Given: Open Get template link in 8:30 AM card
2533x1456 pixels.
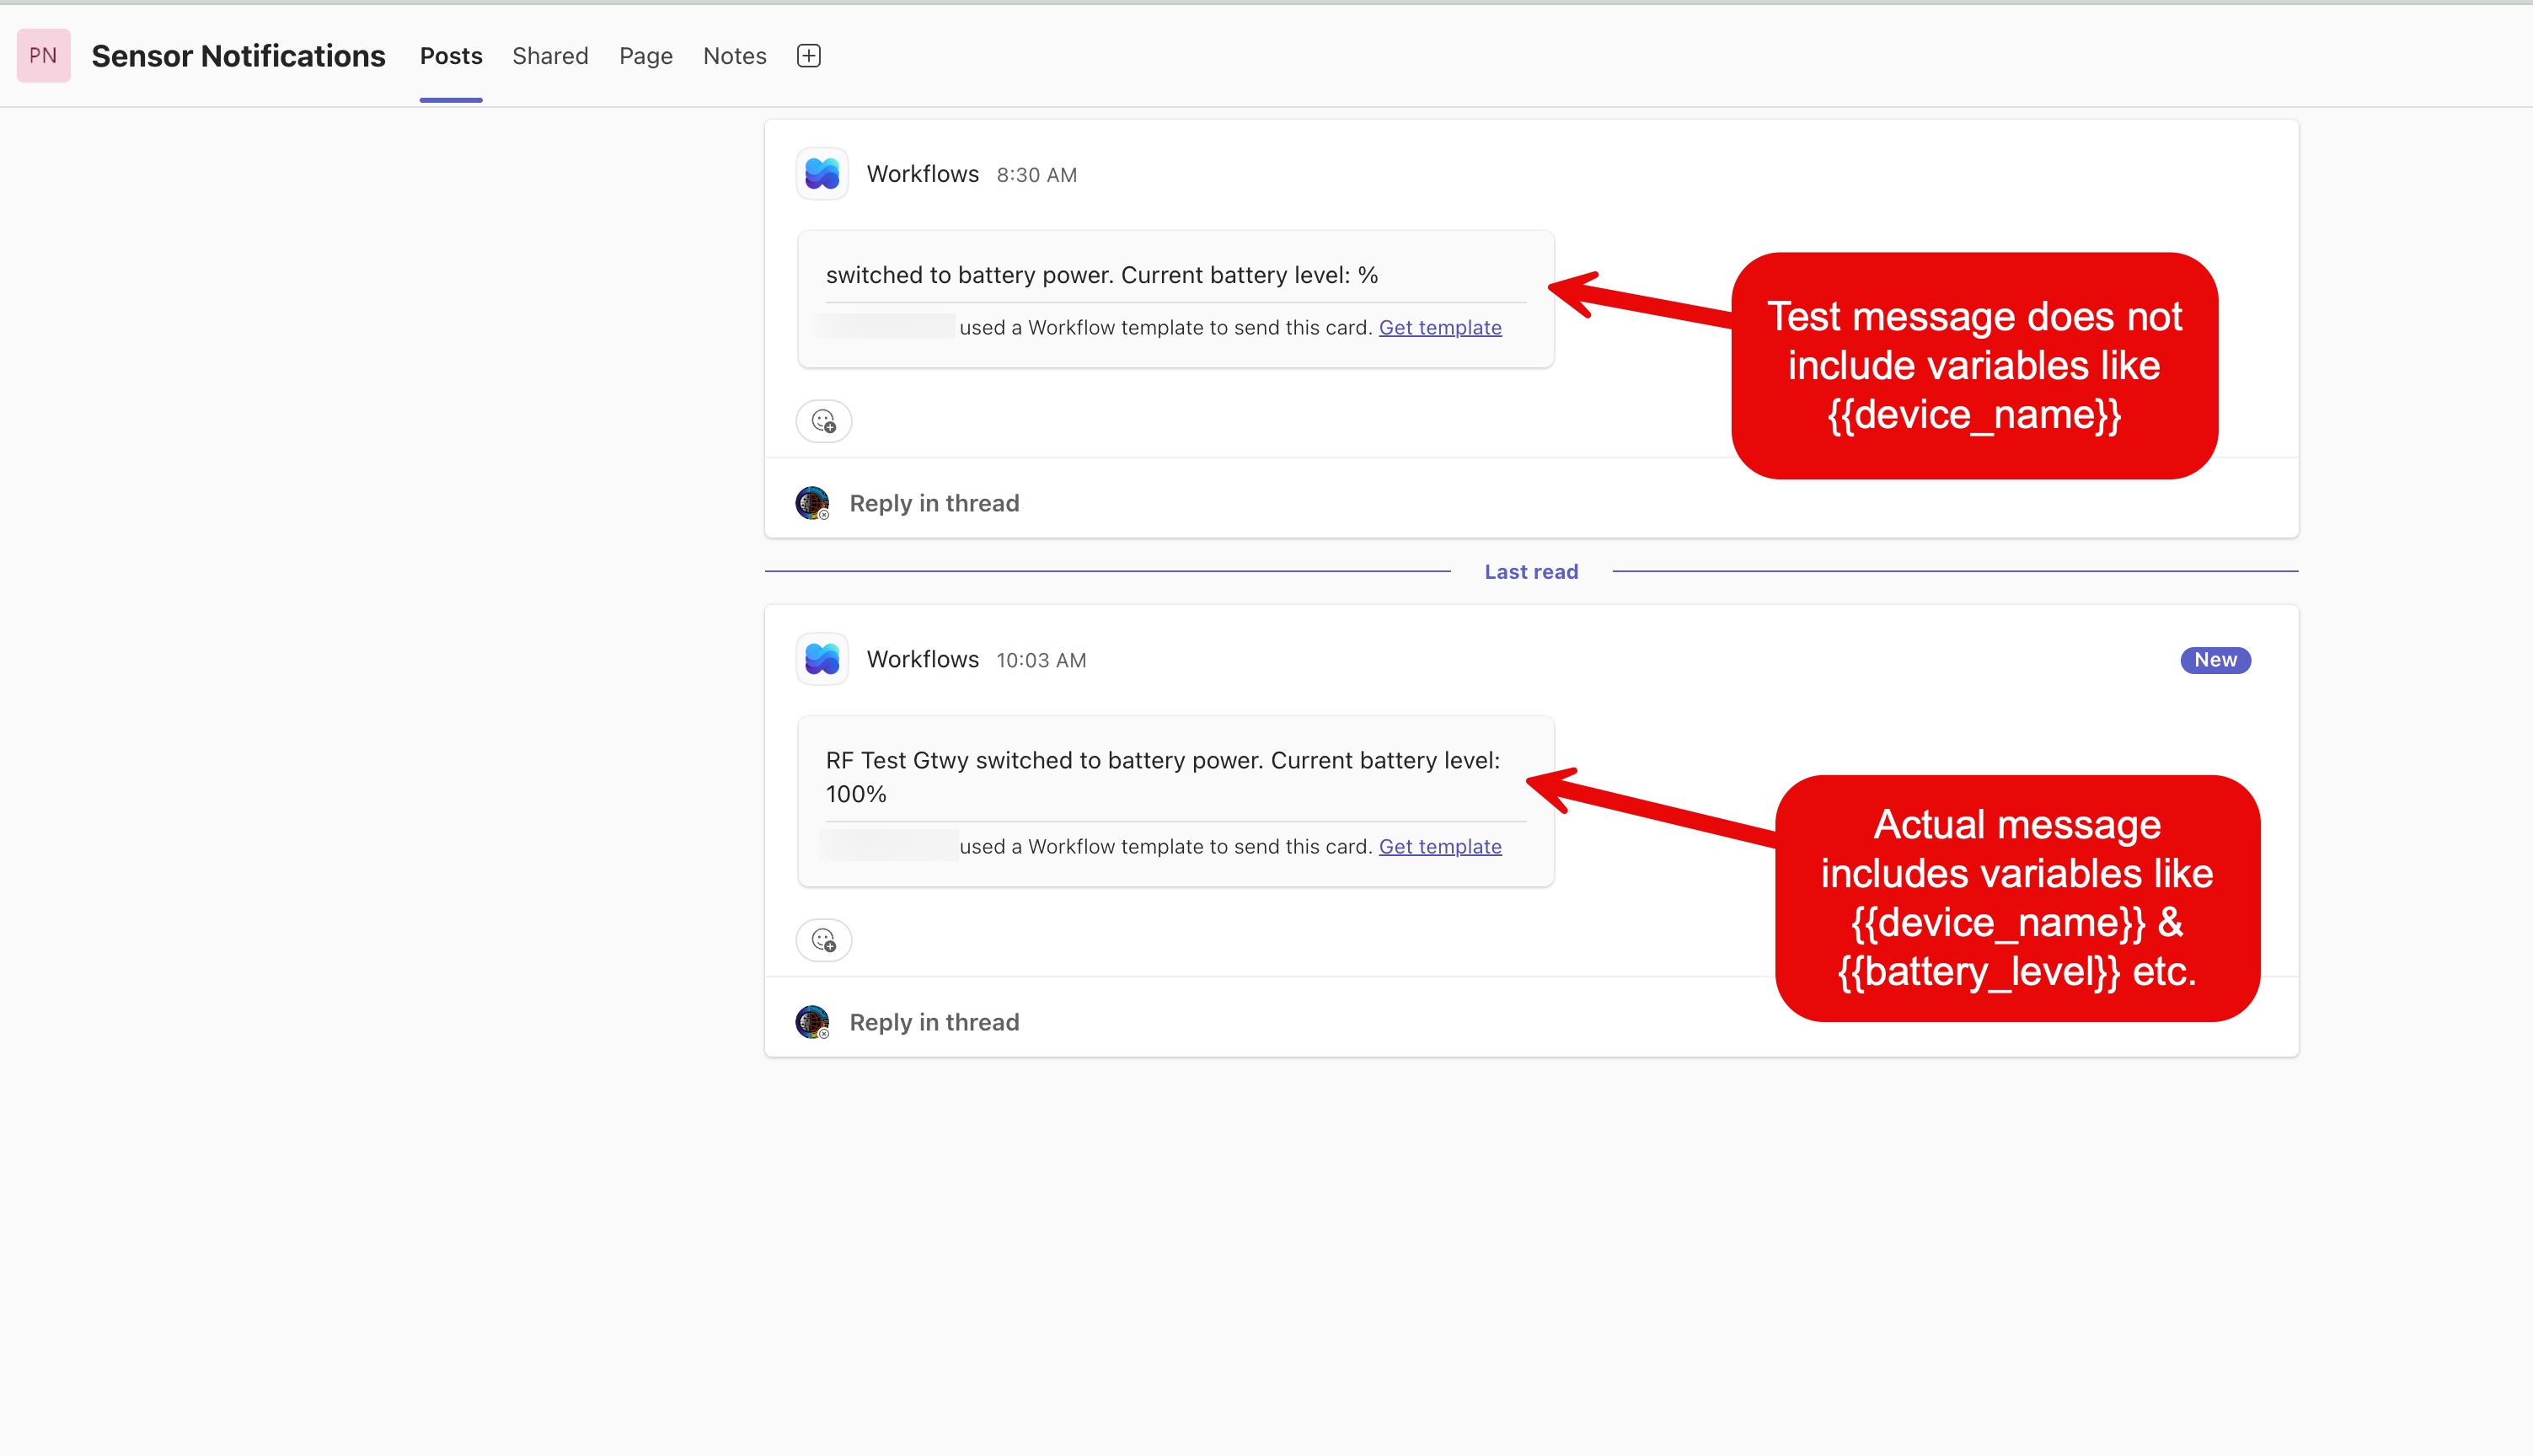Looking at the screenshot, I should point(1440,328).
